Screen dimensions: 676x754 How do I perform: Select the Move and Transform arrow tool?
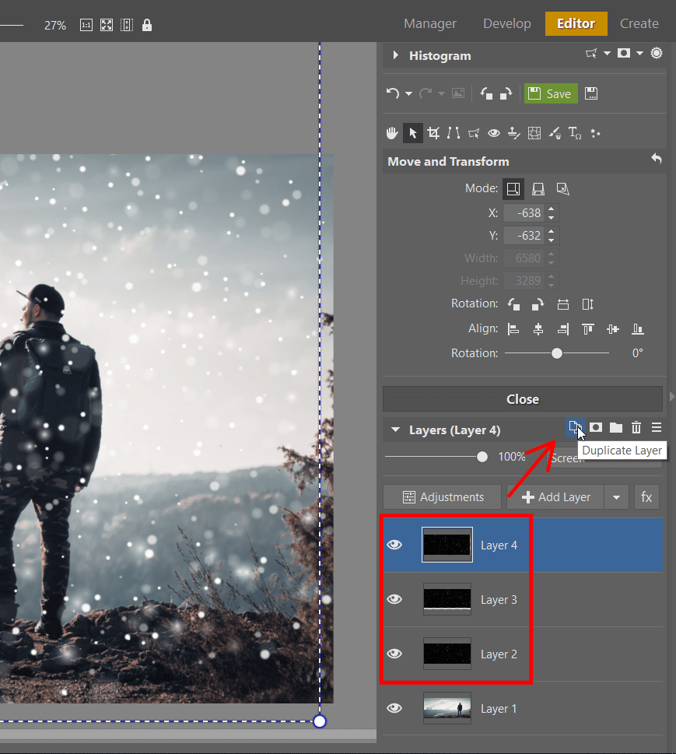[x=412, y=133]
